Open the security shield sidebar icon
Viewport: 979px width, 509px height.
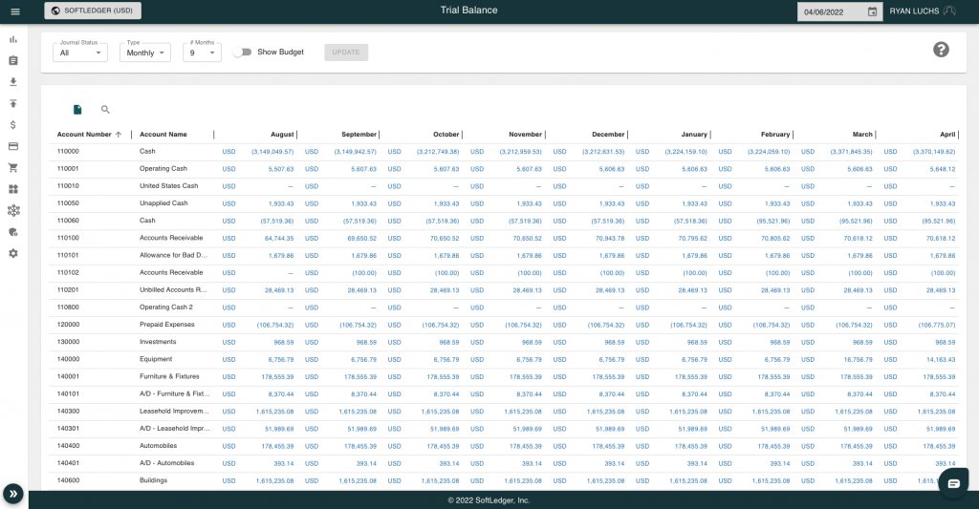coord(13,232)
